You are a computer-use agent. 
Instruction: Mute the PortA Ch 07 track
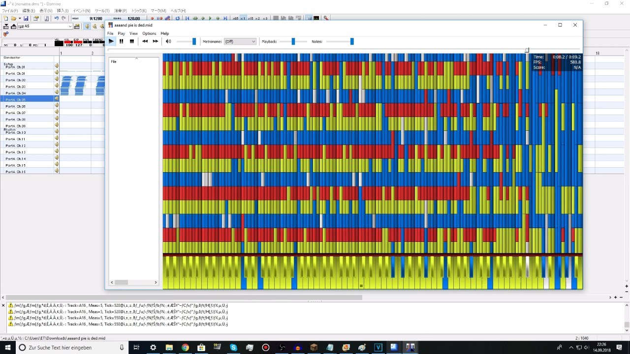[57, 113]
